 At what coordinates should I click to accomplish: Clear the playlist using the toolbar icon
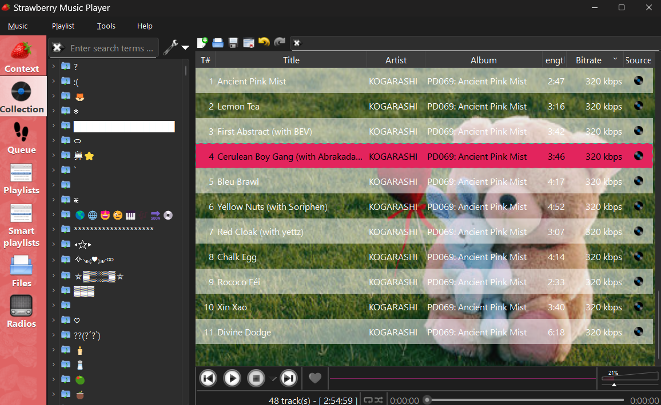tap(249, 42)
